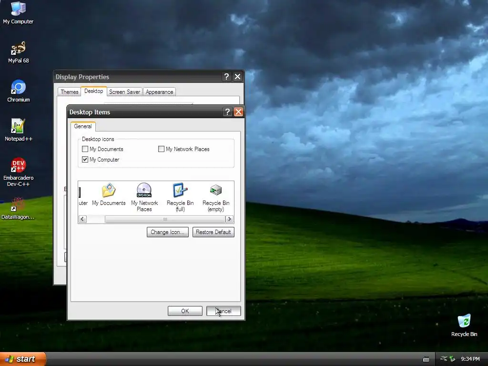Open Embarcadero Dev-C++ shortcut

click(19, 172)
